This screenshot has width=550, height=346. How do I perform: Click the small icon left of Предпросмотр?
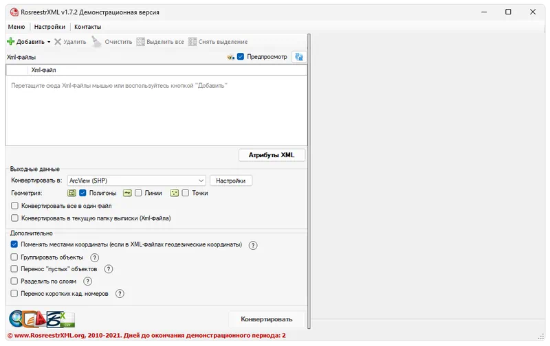(231, 57)
